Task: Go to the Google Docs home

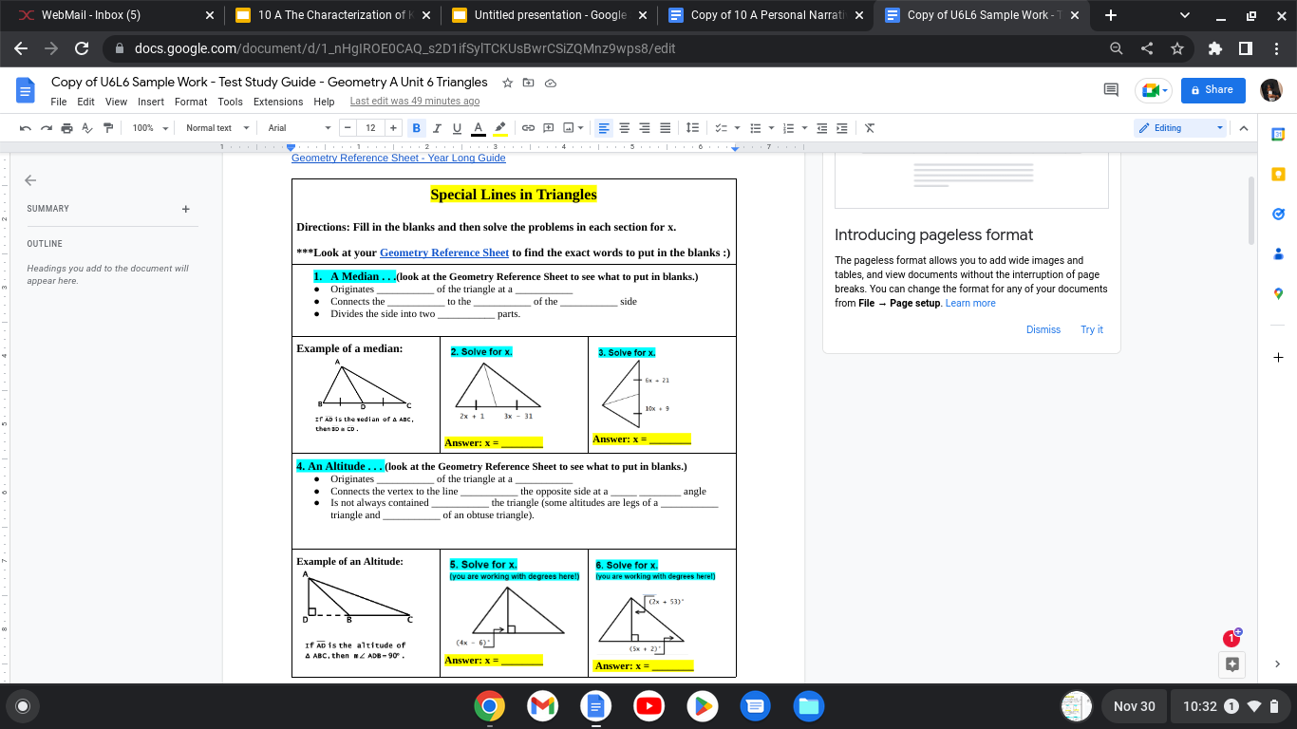Action: pos(26,91)
